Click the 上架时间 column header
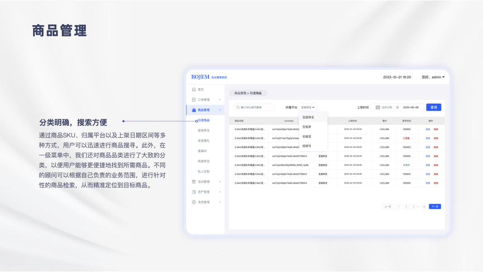The height and width of the screenshot is (272, 483). pos(352,121)
